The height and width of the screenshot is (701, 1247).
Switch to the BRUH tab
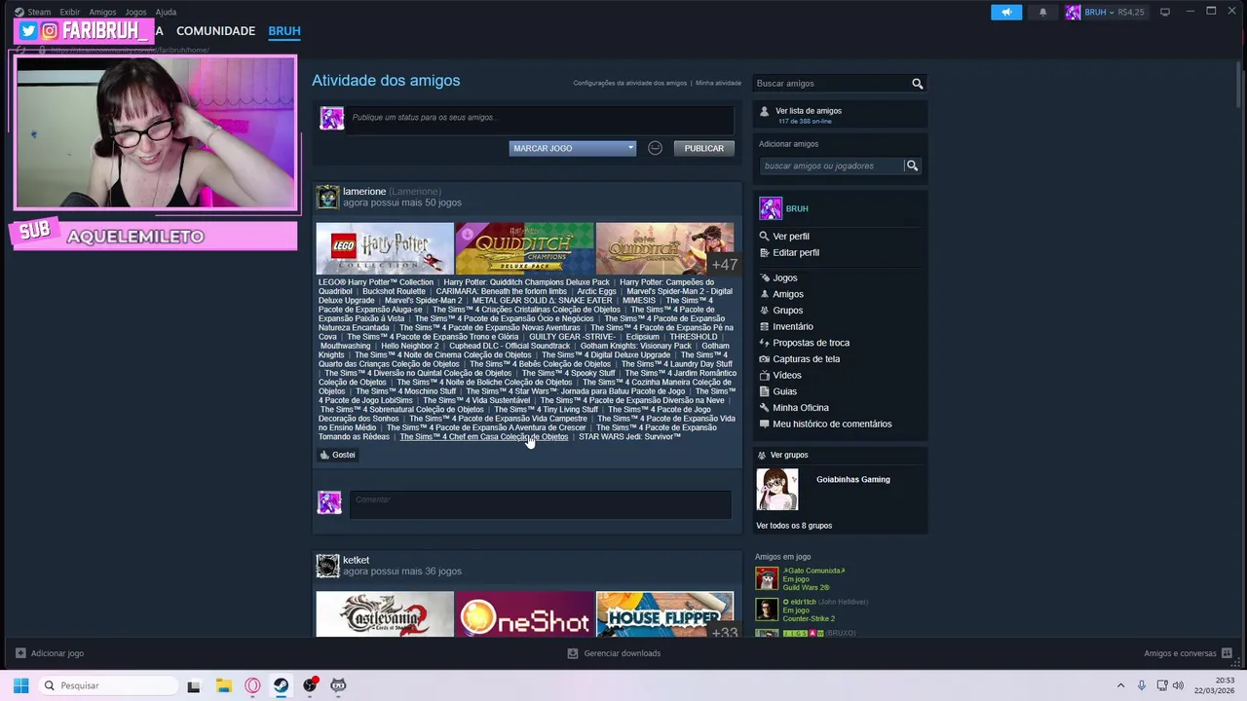284,31
